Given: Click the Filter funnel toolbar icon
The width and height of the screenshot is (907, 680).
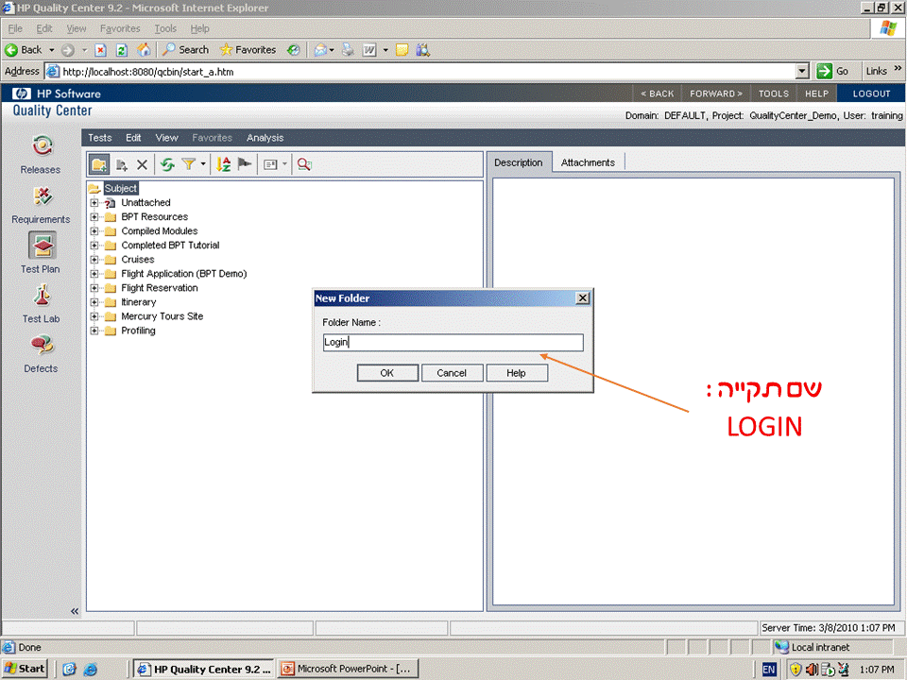Looking at the screenshot, I should [x=189, y=164].
